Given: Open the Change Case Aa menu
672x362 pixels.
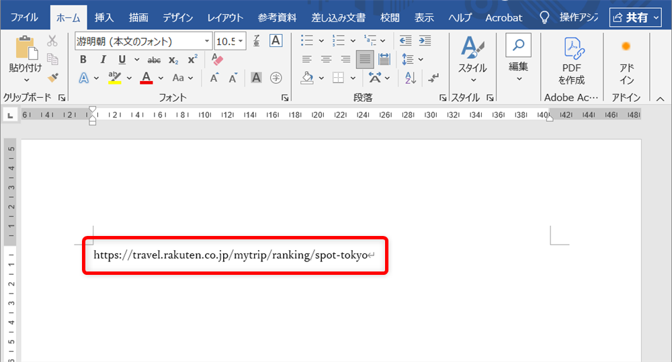Looking at the screenshot, I should [x=182, y=78].
